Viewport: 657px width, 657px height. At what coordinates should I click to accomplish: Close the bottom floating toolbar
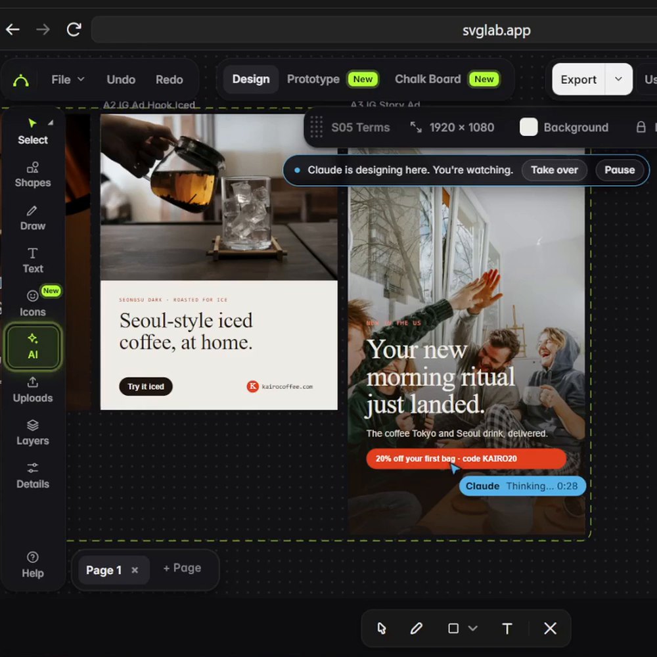[x=550, y=628]
